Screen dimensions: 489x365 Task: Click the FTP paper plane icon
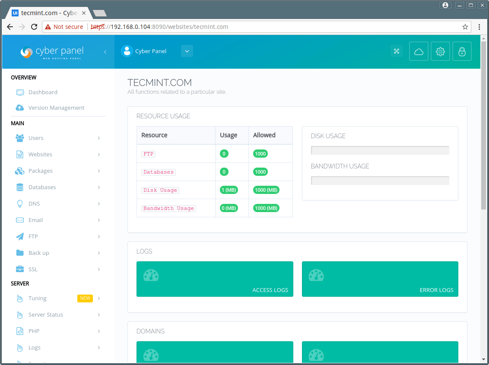[x=20, y=236]
